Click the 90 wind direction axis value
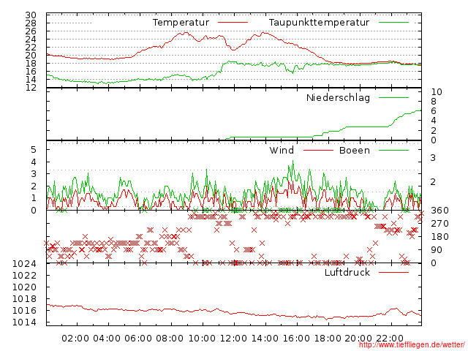This screenshot has width=468, height=351. (437, 250)
